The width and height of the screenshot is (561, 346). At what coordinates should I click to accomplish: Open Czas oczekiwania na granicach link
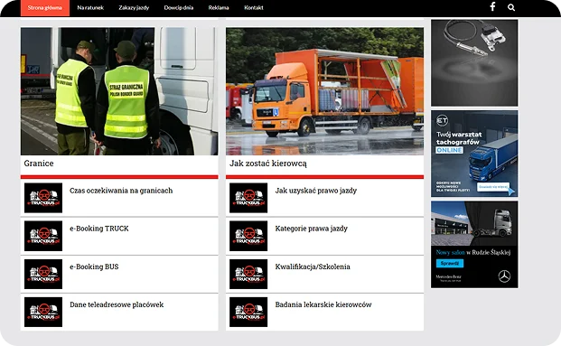point(121,191)
